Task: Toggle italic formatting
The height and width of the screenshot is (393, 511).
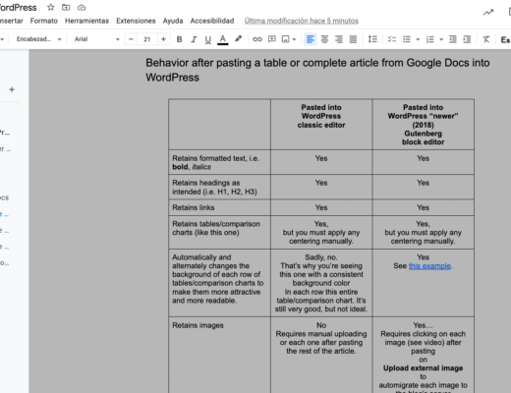Action: click(x=194, y=39)
